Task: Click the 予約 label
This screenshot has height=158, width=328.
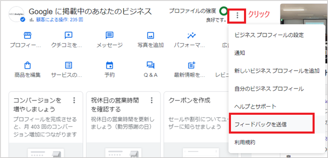Action: click(x=109, y=75)
